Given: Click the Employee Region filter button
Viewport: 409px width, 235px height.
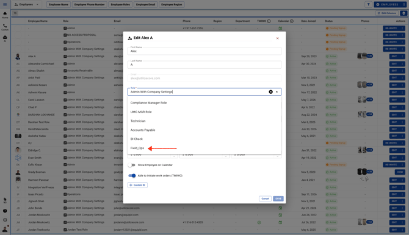Looking at the screenshot, I should click(x=172, y=4).
